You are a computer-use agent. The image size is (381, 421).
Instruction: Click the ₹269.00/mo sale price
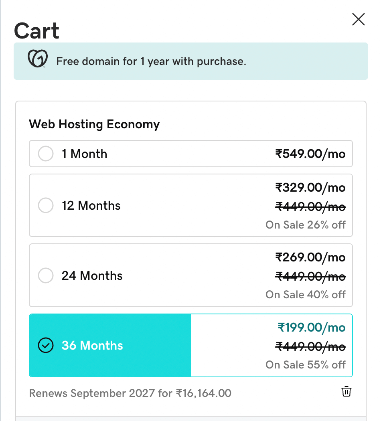[310, 257]
